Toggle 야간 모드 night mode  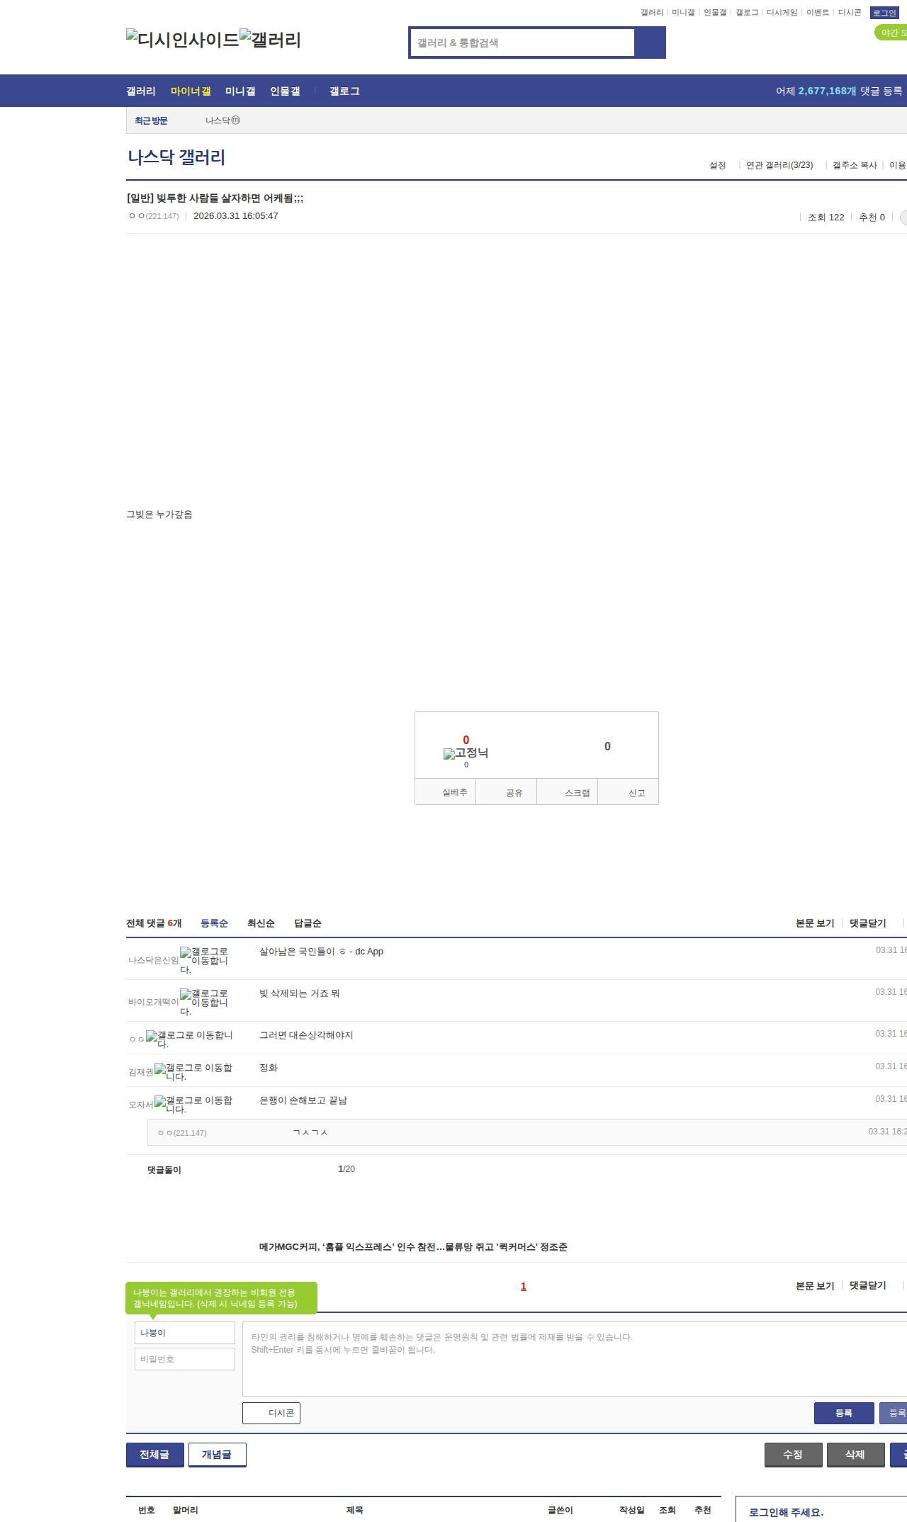point(892,33)
